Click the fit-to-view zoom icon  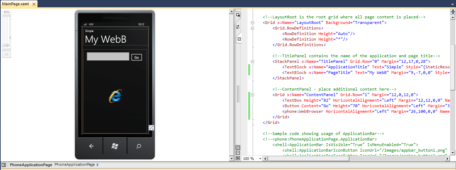(x=6, y=54)
